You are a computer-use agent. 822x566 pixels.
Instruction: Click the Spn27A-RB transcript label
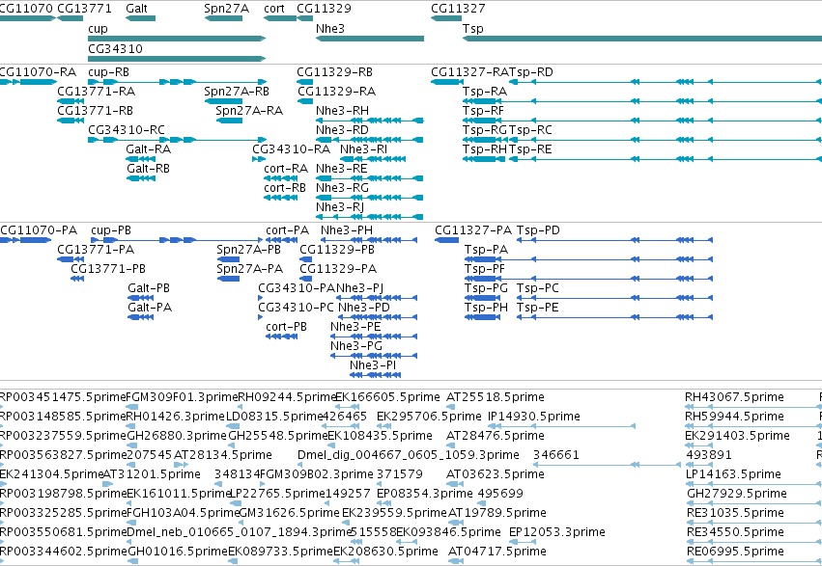tap(237, 91)
